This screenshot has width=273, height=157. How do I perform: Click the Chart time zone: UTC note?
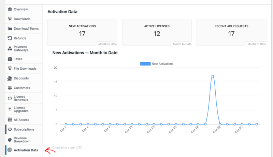click(67, 147)
